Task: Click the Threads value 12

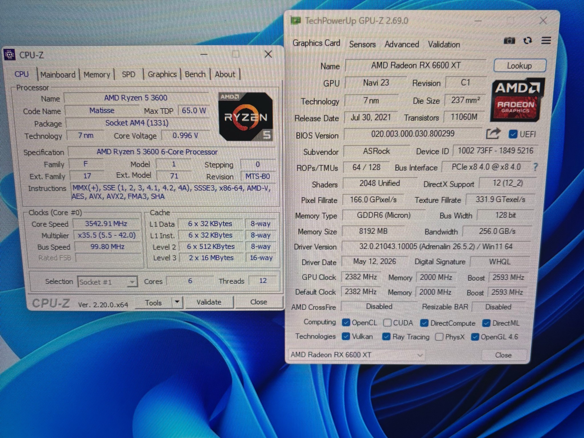Action: 263,281
